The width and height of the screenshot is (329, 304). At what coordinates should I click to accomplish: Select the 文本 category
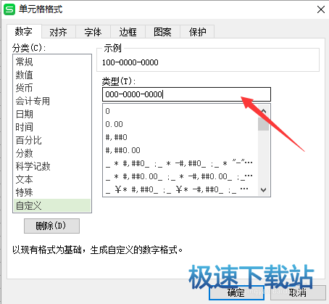point(52,179)
